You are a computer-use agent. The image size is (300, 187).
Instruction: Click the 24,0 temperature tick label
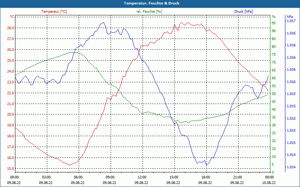(x=11, y=71)
